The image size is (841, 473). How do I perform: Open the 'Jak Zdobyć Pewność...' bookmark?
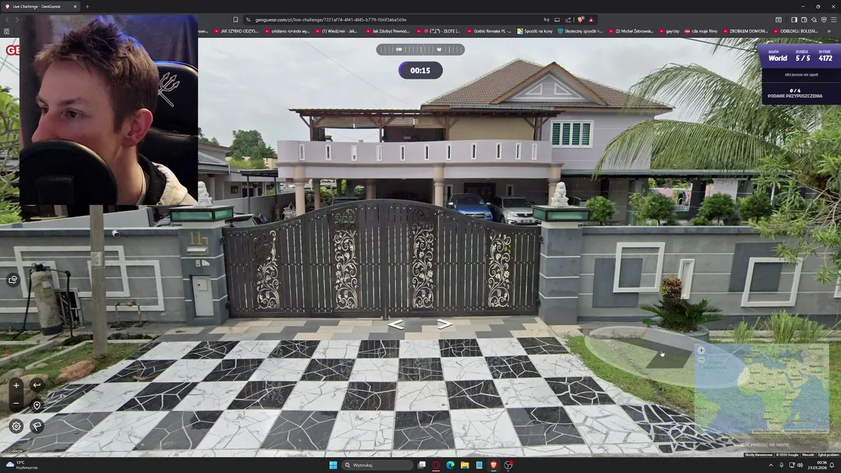point(388,31)
